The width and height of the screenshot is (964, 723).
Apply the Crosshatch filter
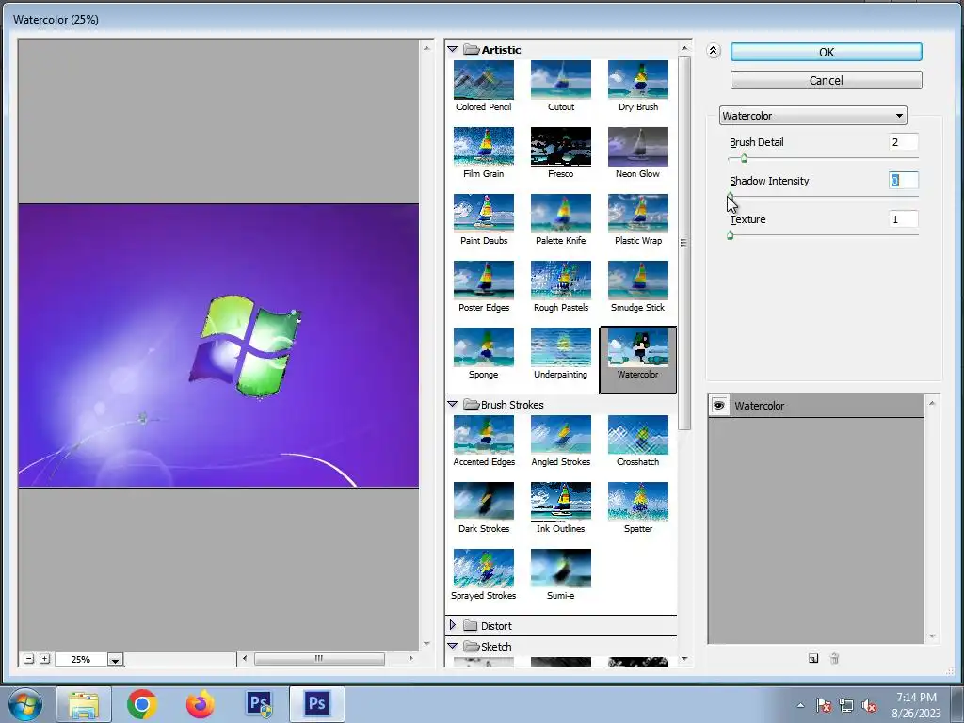638,435
